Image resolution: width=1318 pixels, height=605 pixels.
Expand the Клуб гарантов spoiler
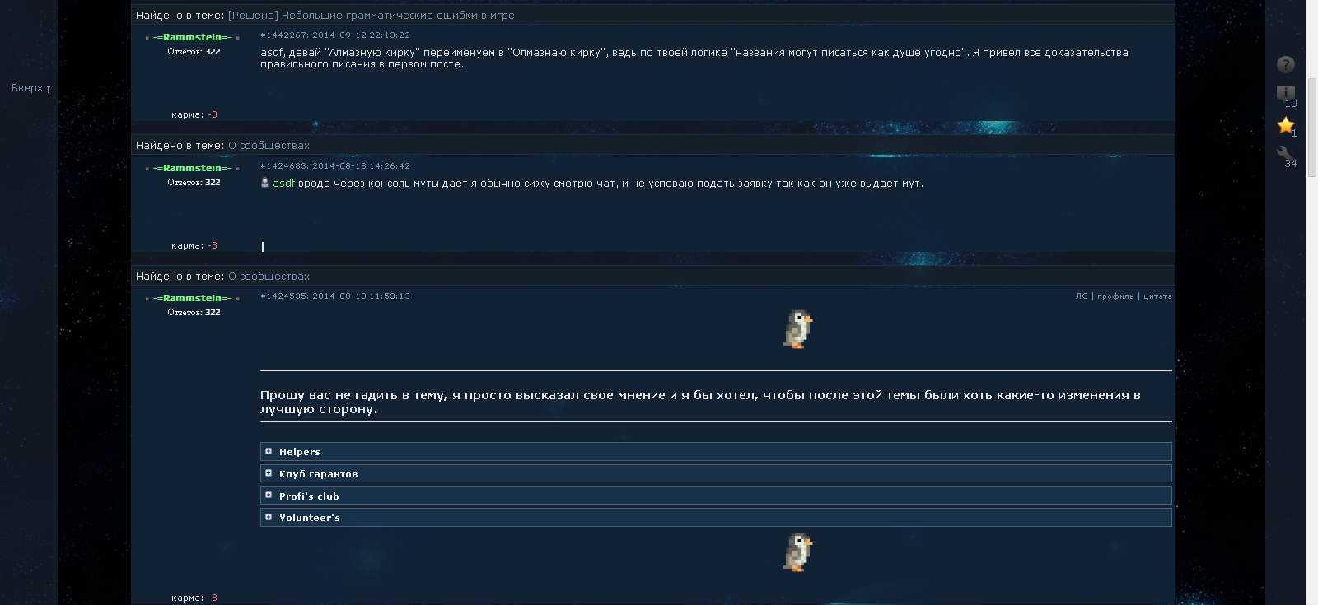tap(716, 473)
